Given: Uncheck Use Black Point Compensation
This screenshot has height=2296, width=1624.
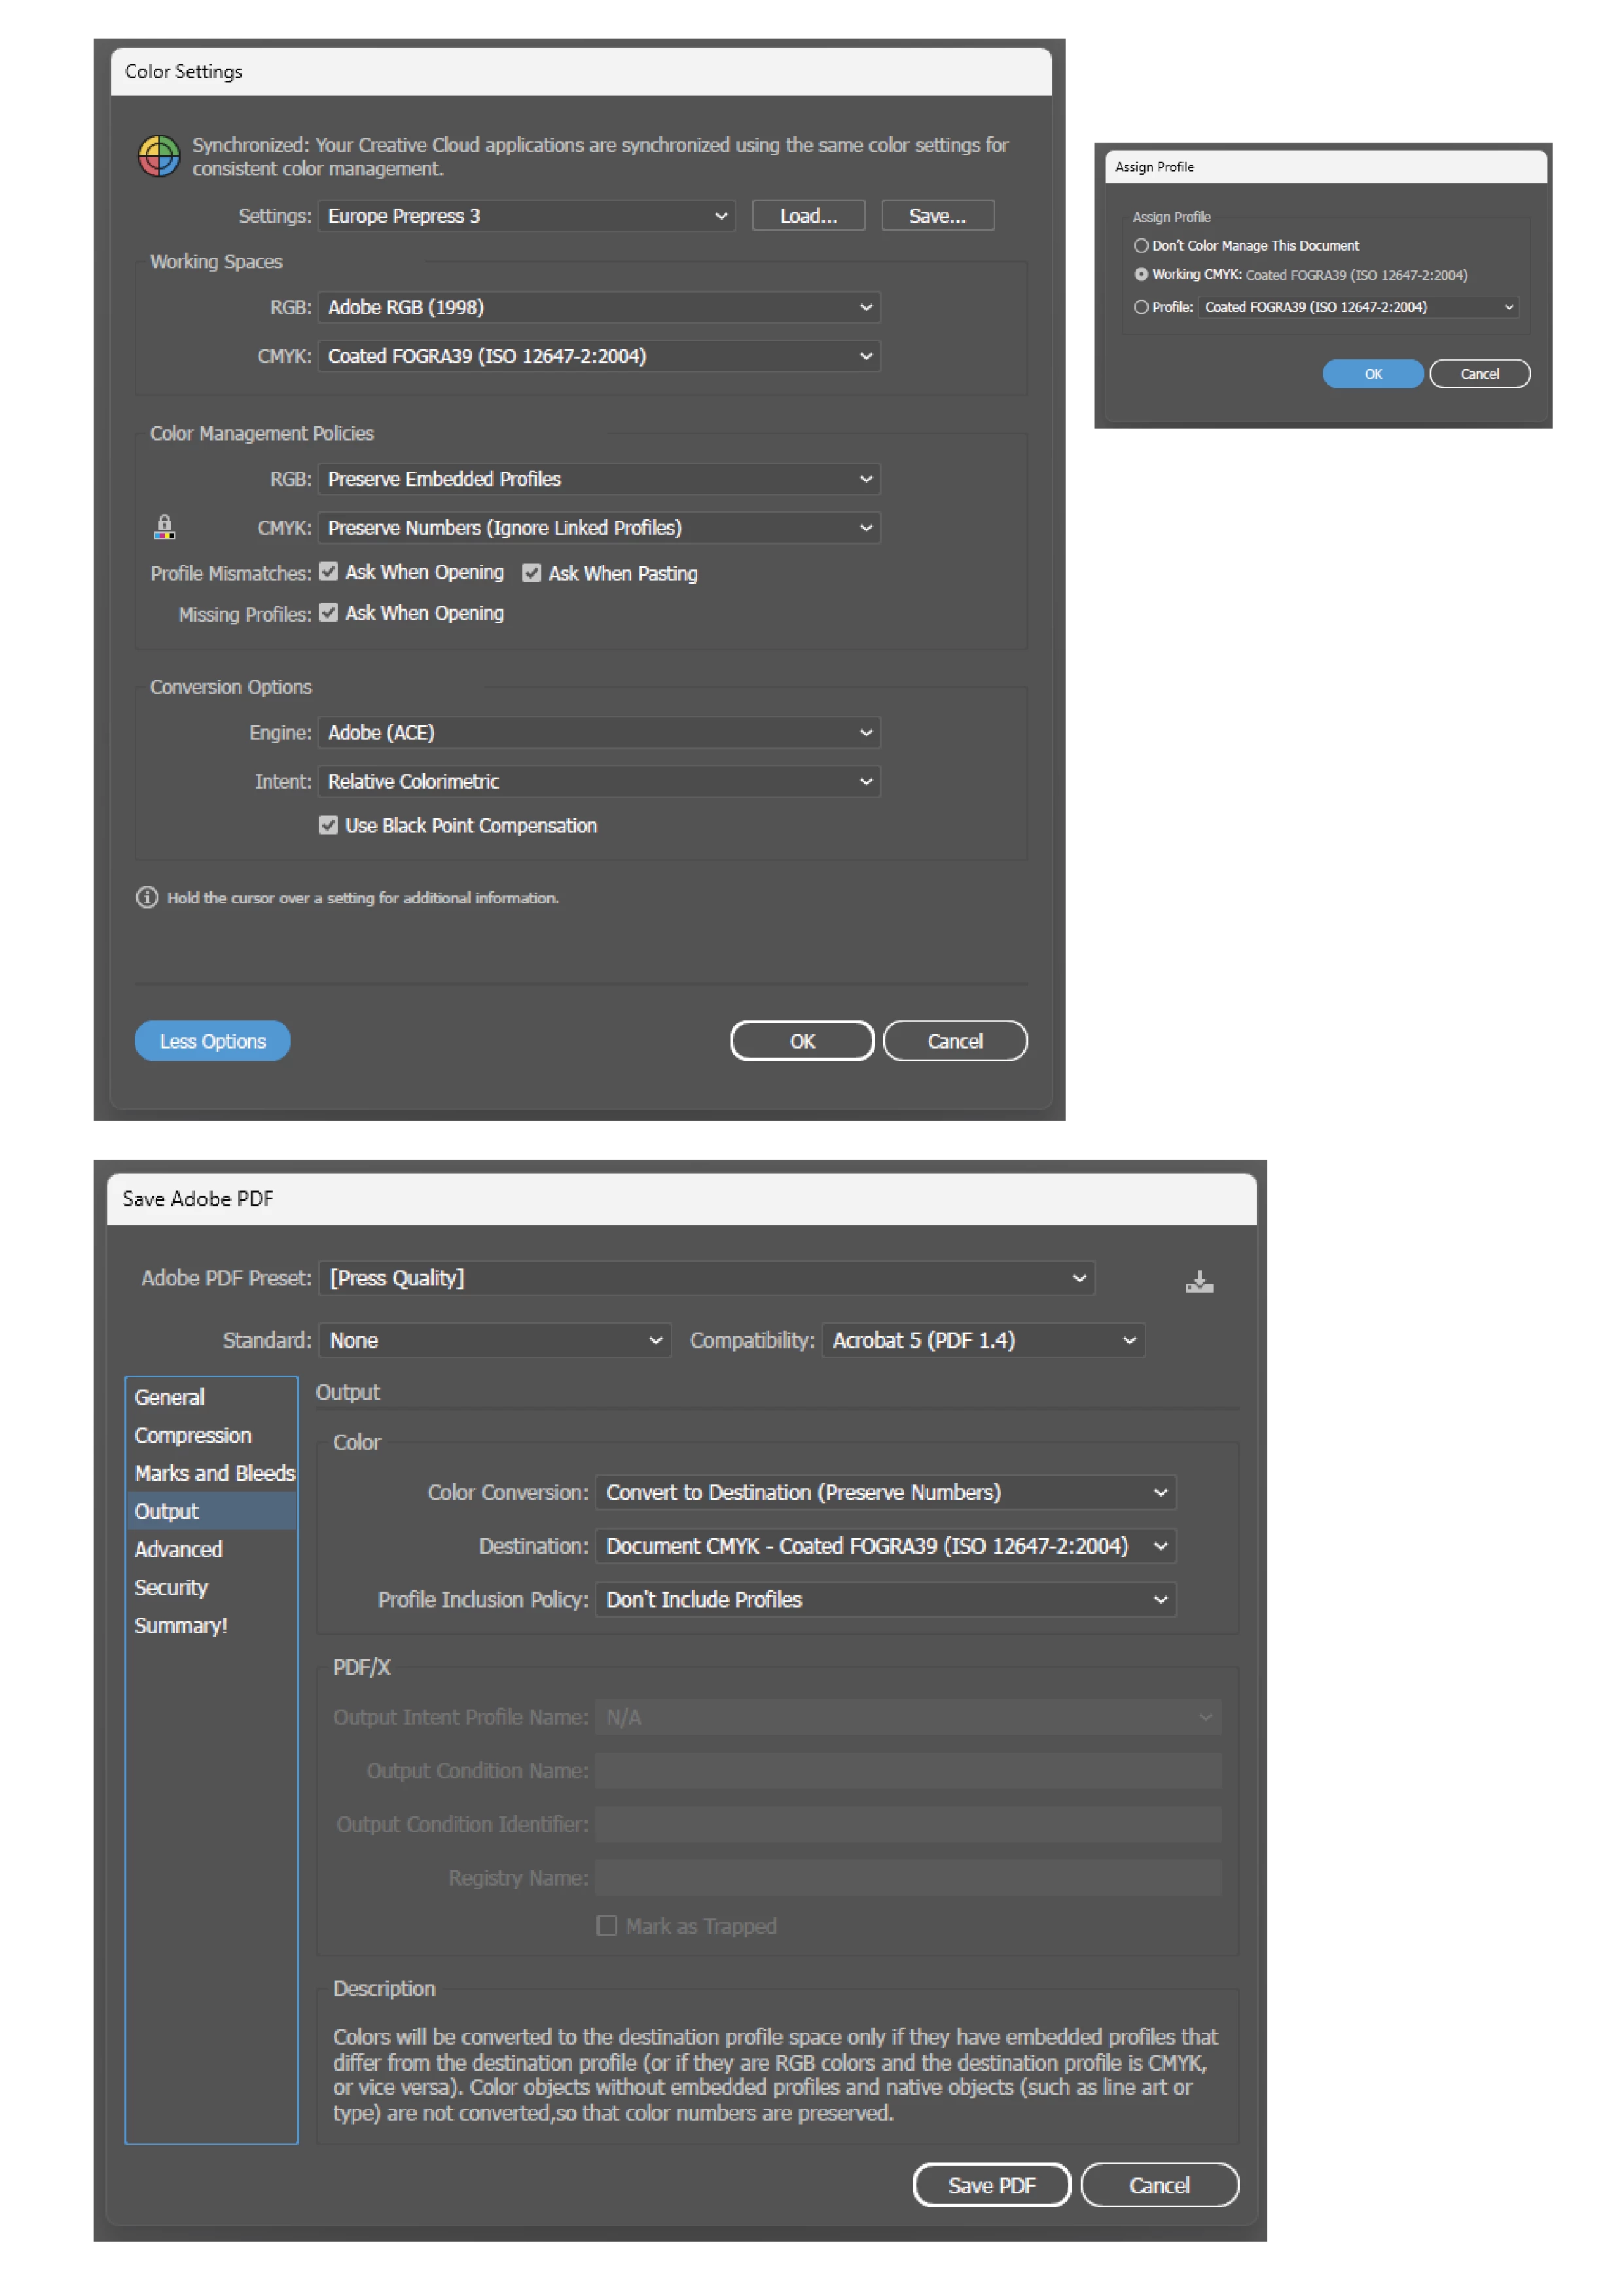Looking at the screenshot, I should pyautogui.click(x=328, y=825).
